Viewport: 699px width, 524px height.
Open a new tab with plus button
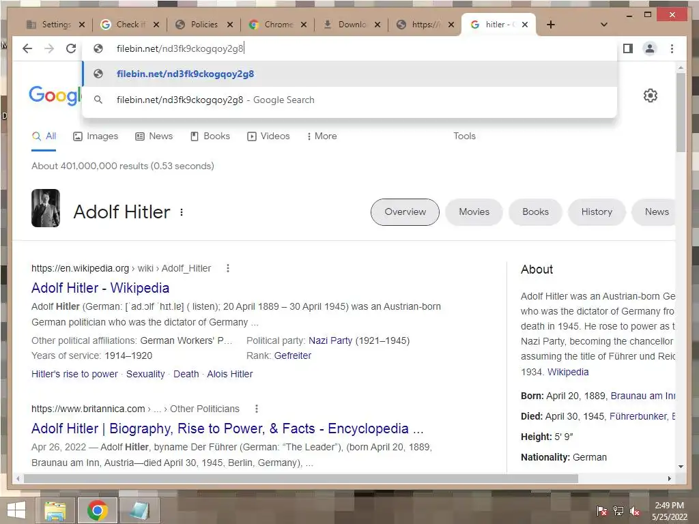coord(551,25)
